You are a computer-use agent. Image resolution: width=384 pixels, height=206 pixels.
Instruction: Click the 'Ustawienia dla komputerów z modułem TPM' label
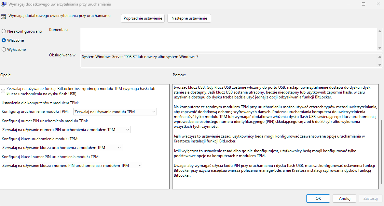pos(40,103)
